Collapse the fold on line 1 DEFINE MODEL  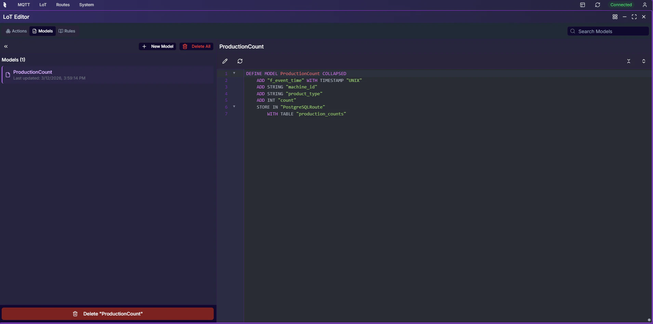click(235, 73)
